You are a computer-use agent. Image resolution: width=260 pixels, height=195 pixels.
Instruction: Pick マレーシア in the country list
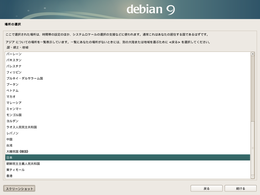coord(127,103)
